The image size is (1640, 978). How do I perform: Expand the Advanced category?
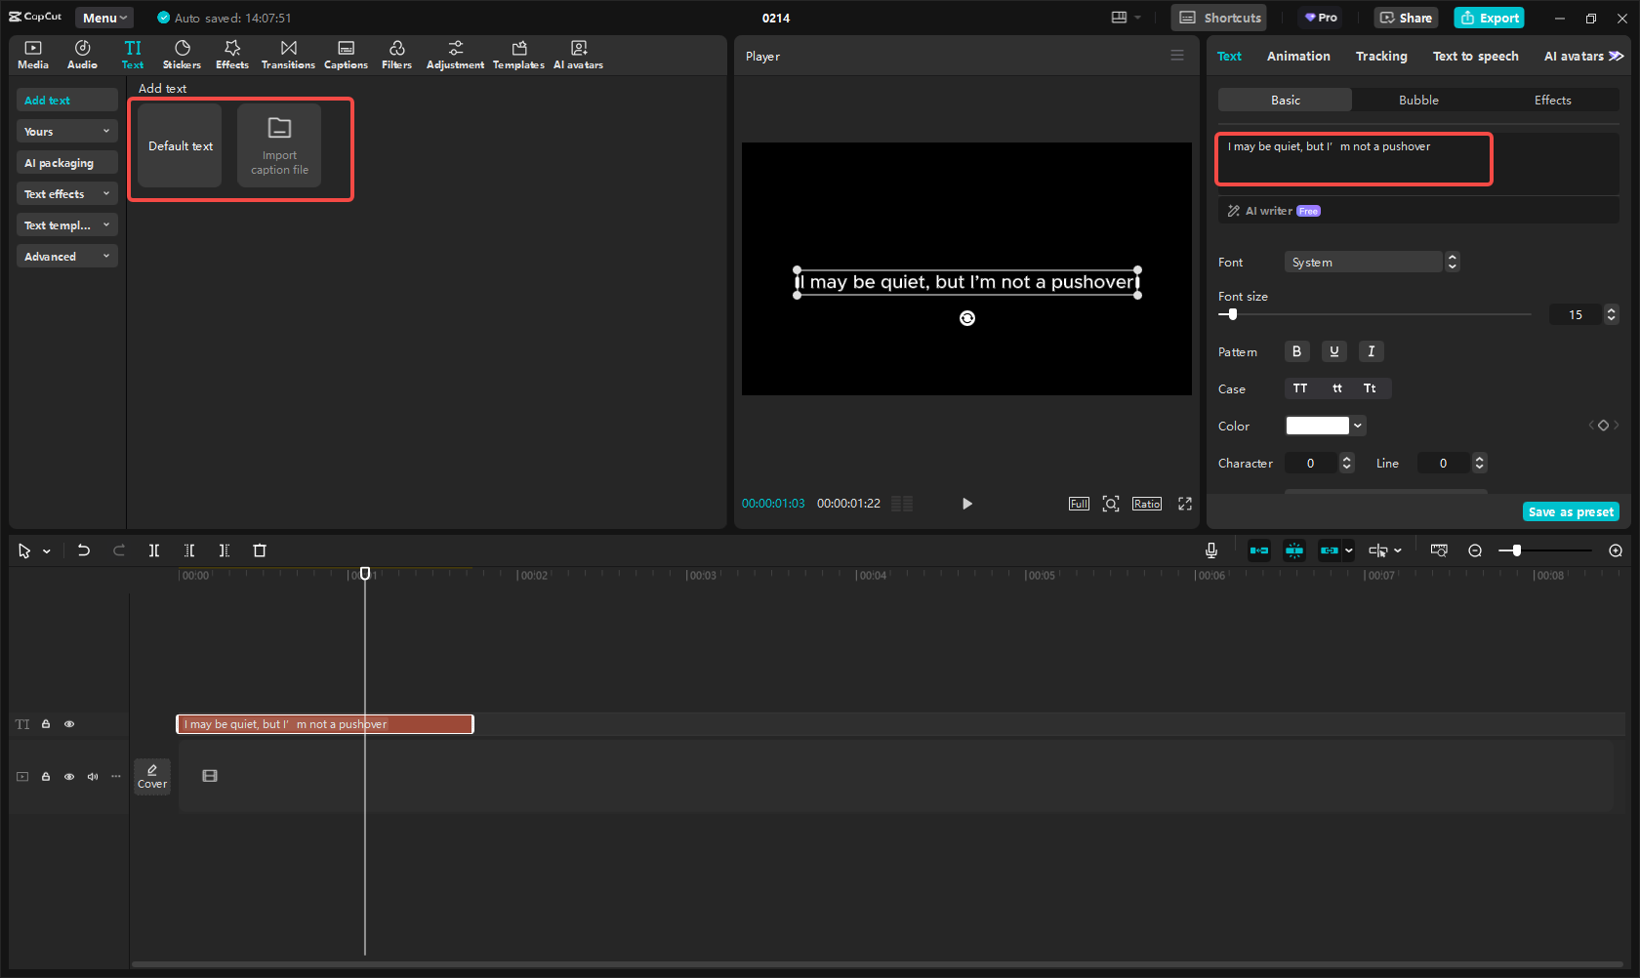[66, 256]
